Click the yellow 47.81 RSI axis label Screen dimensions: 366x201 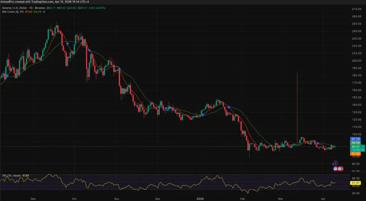(x=356, y=183)
